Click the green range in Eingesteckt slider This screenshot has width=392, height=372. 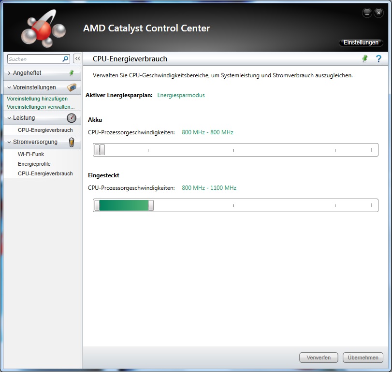point(124,205)
